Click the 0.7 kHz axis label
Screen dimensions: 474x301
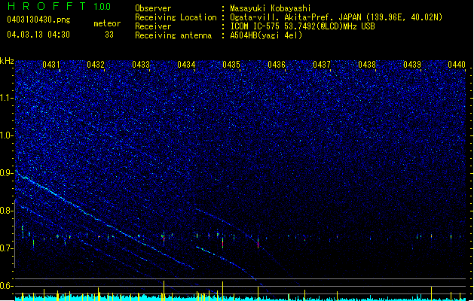pos(7,248)
